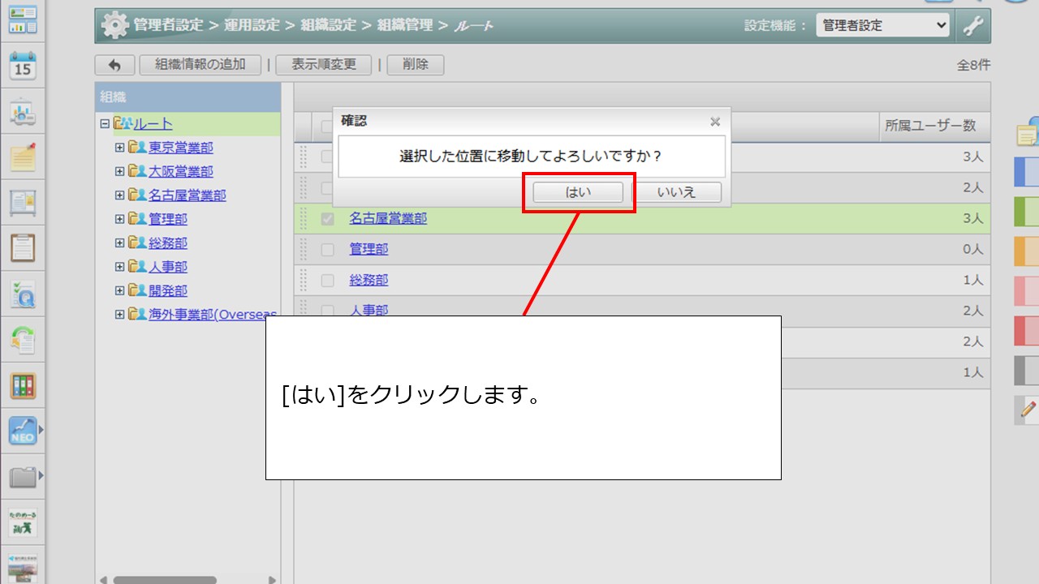This screenshot has height=584, width=1039.
Task: Collapse the ルート node in the tree
Action: coord(104,124)
